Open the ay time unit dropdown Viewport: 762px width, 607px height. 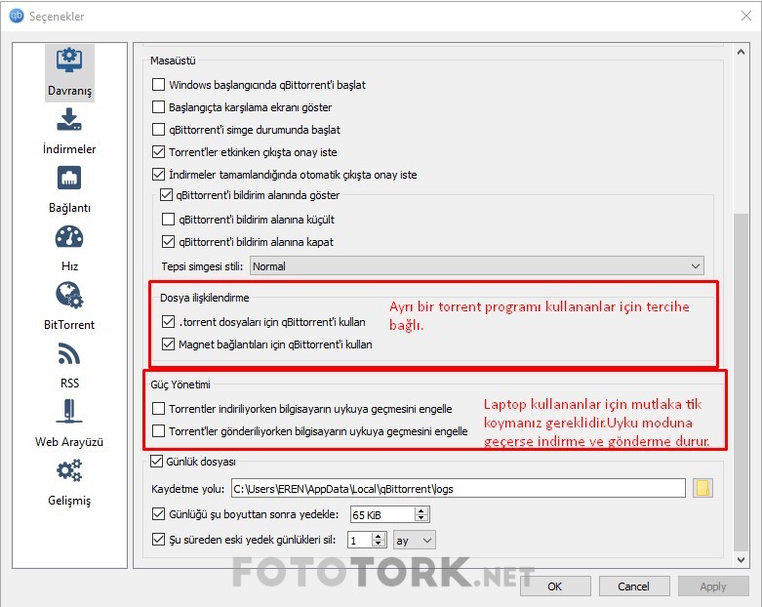click(x=414, y=540)
